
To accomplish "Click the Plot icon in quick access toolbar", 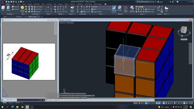I will 21,2.
